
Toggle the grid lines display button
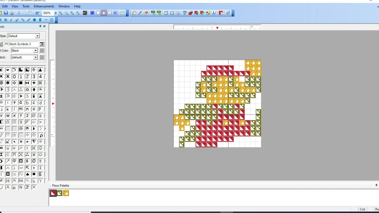point(122,13)
